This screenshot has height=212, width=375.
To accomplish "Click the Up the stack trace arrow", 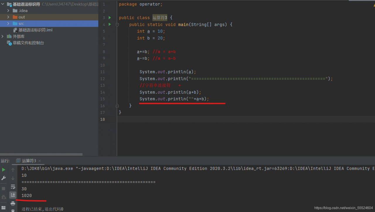I will coord(13,170).
